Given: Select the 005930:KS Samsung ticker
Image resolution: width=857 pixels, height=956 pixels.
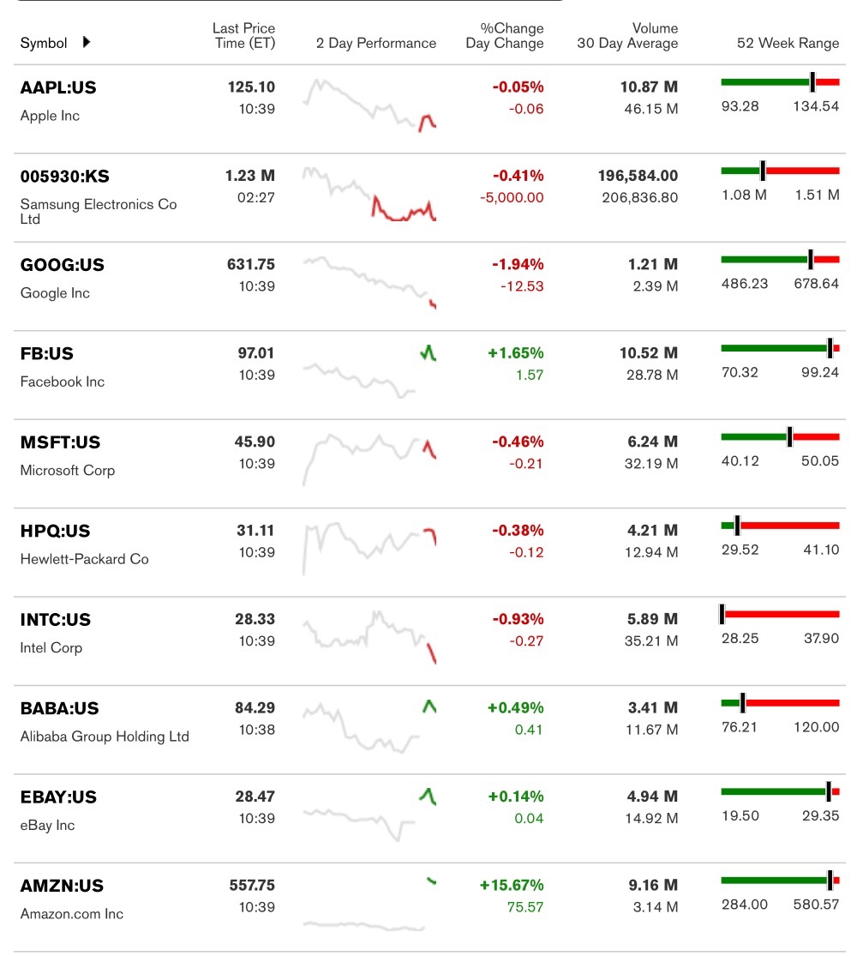Looking at the screenshot, I should [65, 177].
